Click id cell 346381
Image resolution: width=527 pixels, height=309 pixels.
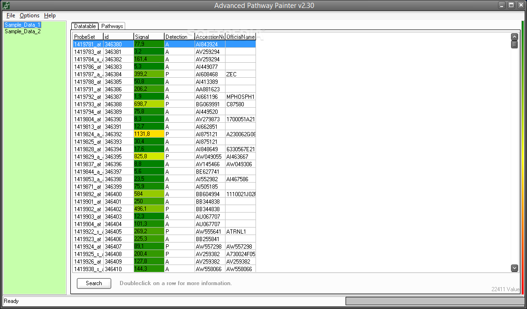[118, 51]
